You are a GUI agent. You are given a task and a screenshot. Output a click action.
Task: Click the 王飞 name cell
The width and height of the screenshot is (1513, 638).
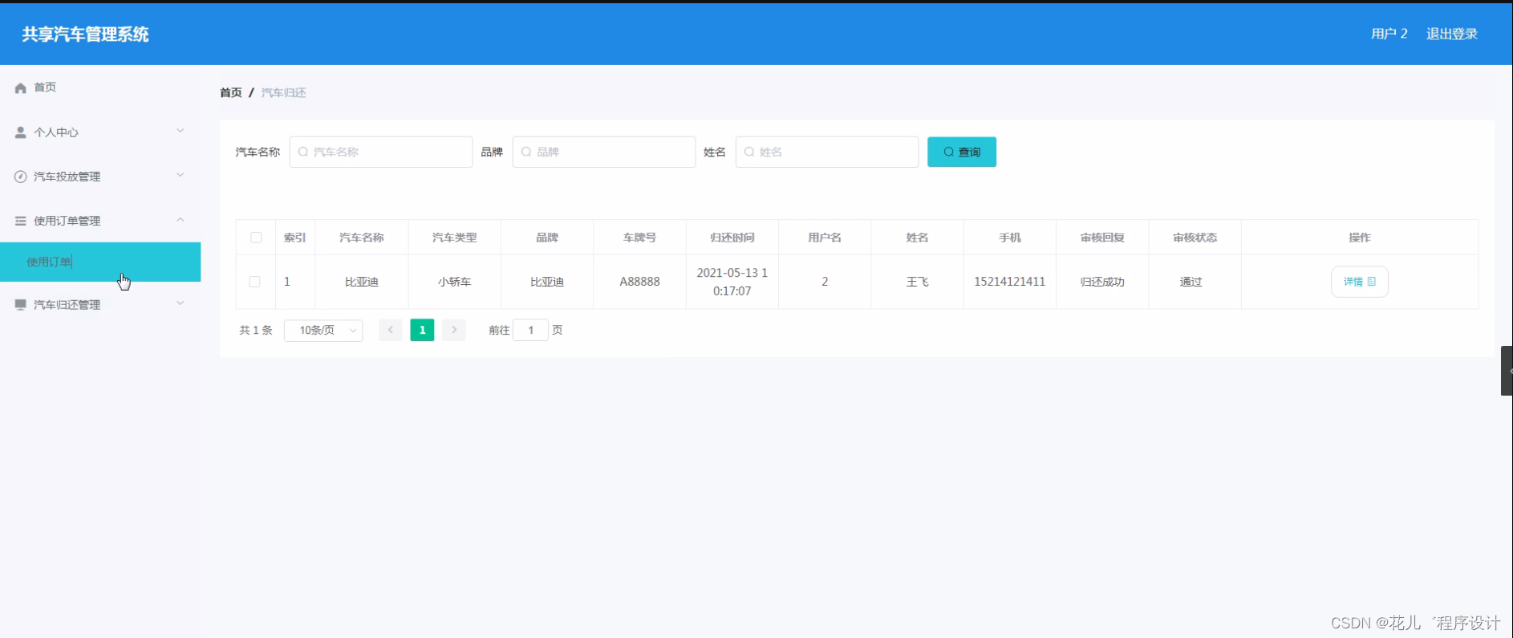click(918, 282)
